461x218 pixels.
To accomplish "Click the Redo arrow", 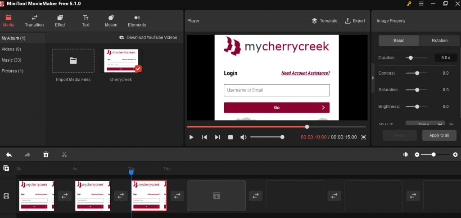I will pos(27,155).
